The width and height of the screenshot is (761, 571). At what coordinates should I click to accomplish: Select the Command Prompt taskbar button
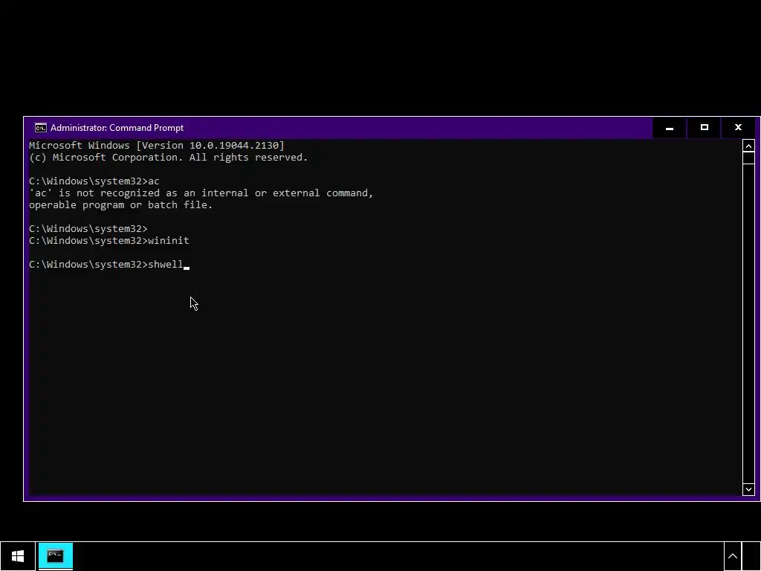pos(55,556)
